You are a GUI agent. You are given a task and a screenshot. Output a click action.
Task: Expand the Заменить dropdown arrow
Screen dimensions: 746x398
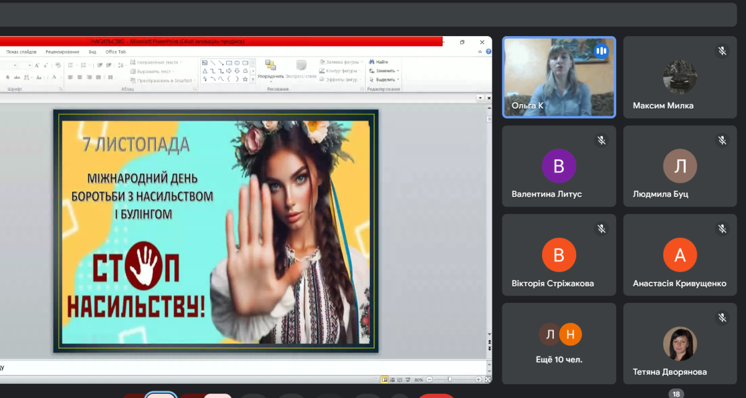(x=398, y=71)
